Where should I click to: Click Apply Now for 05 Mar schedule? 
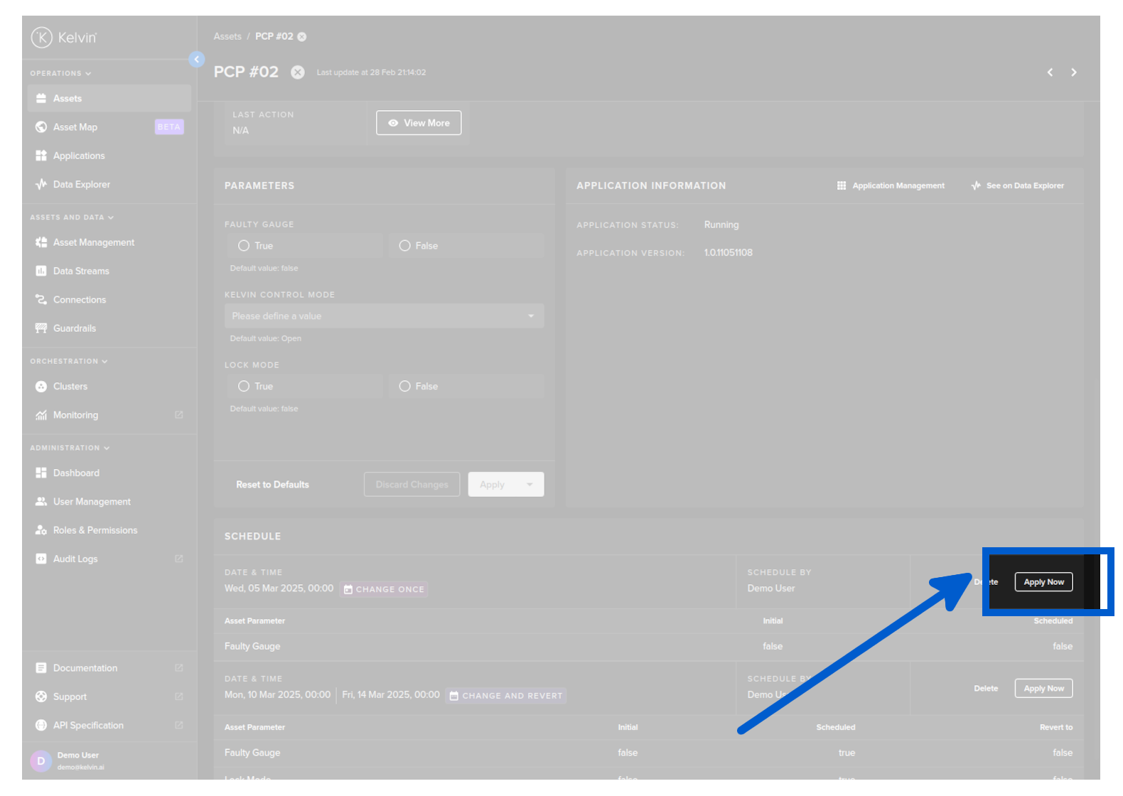[1043, 582]
